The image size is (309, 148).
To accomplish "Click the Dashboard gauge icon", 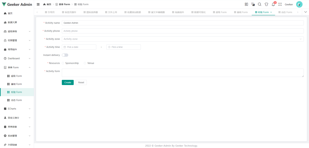I will pyautogui.click(x=5, y=58).
